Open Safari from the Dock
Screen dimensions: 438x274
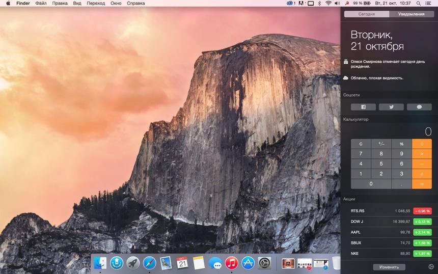(x=149, y=263)
